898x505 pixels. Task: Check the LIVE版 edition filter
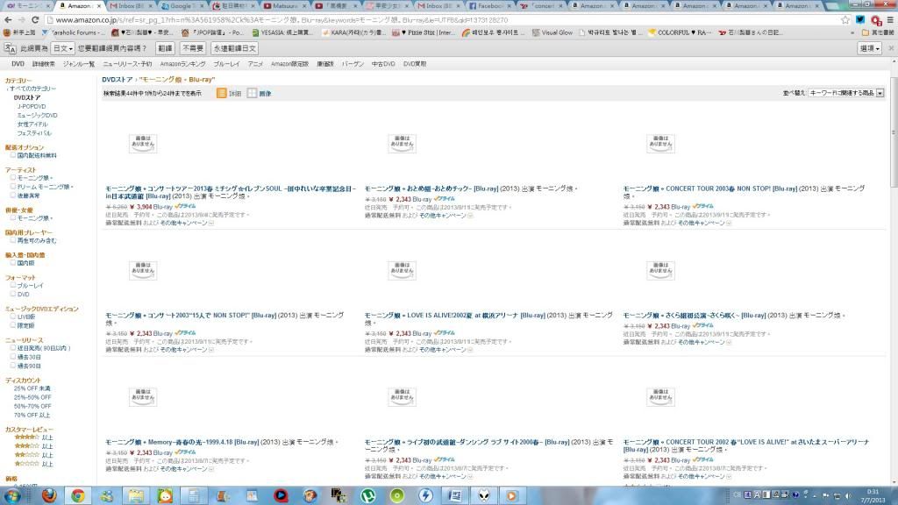point(12,316)
